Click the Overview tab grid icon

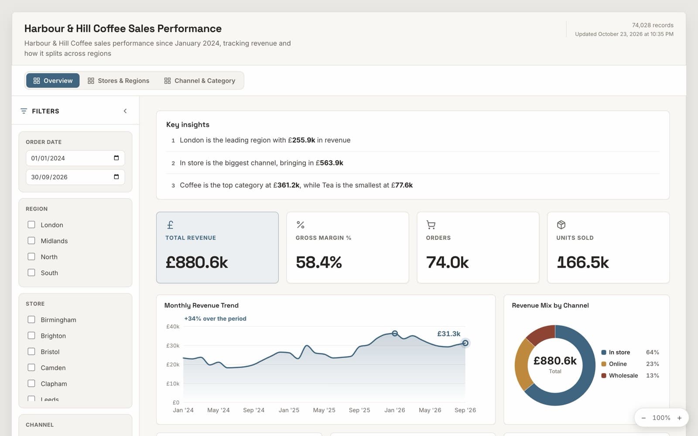[x=37, y=81]
